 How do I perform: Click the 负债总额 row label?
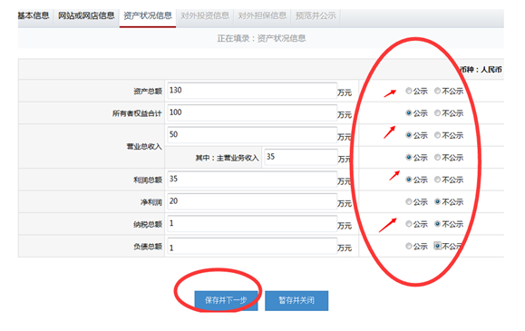coord(148,247)
